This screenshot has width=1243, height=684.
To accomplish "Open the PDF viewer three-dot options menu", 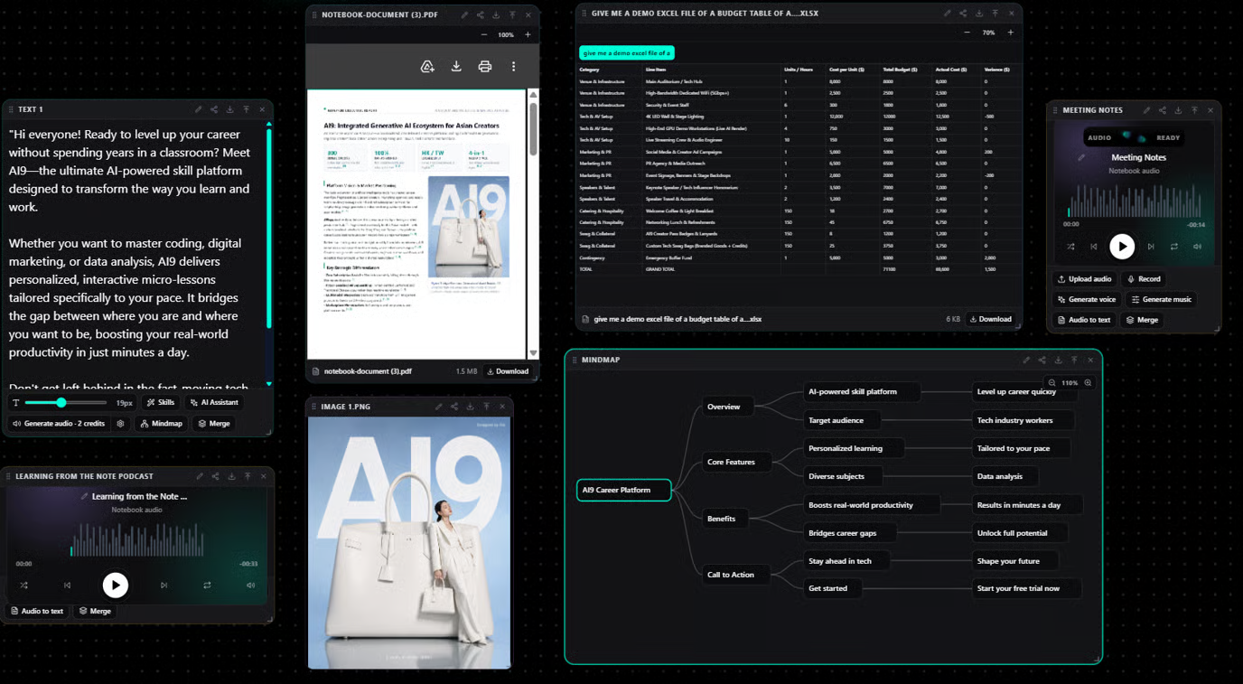I will point(514,66).
